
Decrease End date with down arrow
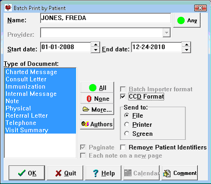click(x=187, y=50)
